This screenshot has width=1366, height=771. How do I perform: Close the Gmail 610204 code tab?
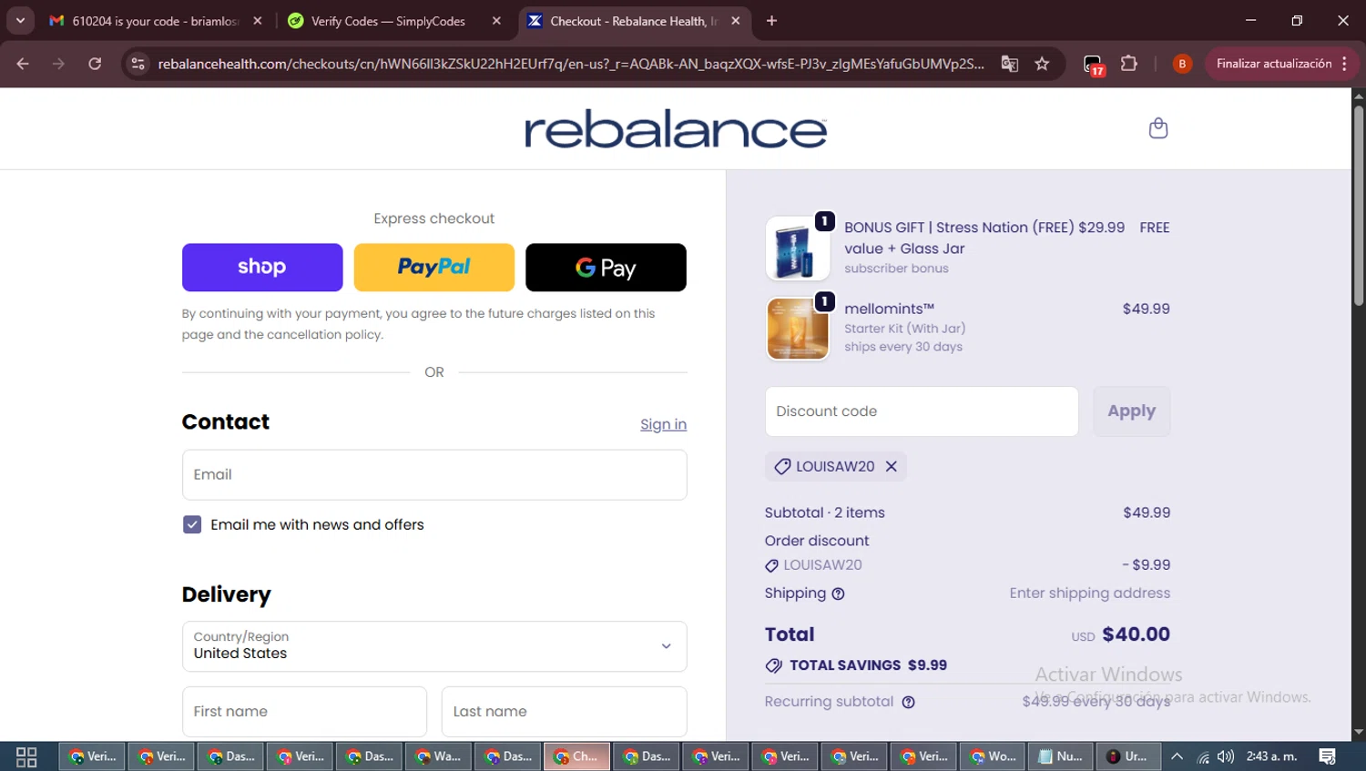(x=258, y=20)
